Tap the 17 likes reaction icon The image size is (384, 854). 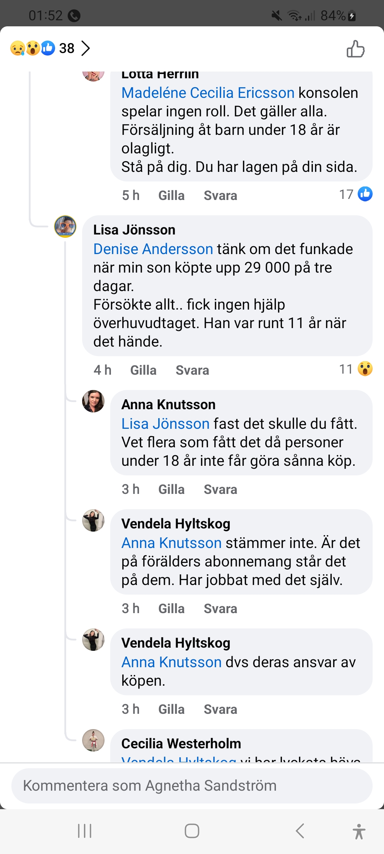click(x=365, y=194)
